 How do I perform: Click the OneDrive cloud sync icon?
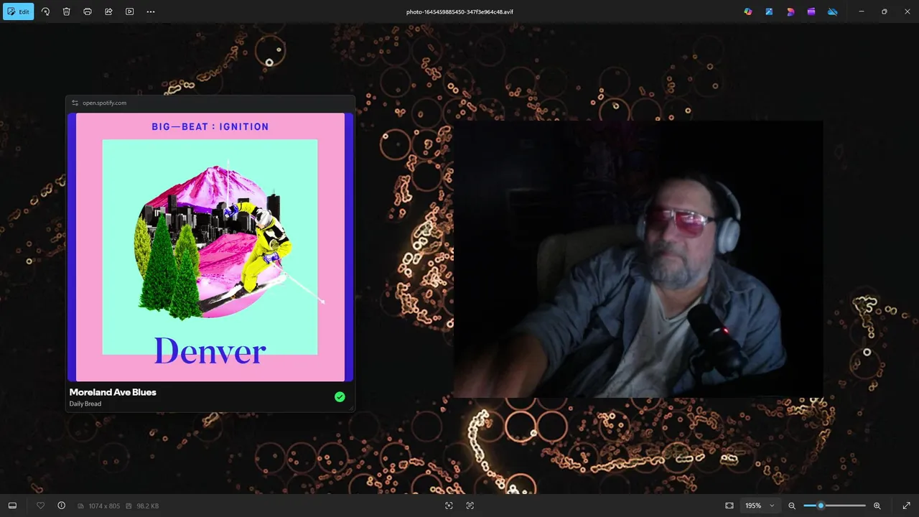pyautogui.click(x=832, y=11)
